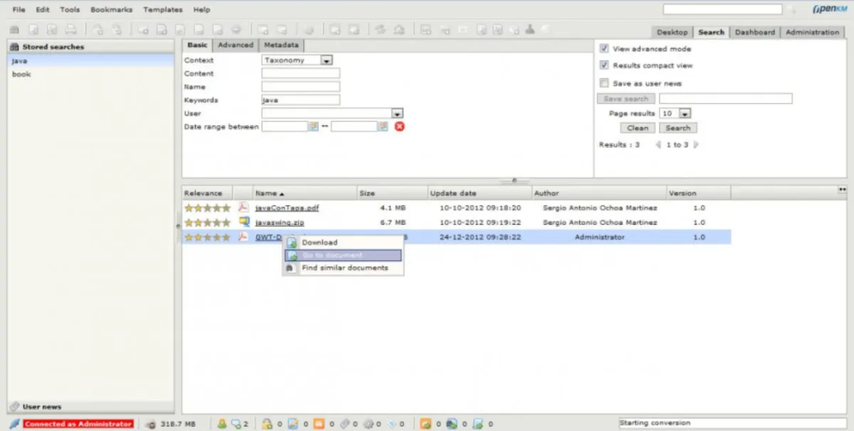Click the connection plug icon in status bar
The image size is (854, 431).
tap(14, 423)
